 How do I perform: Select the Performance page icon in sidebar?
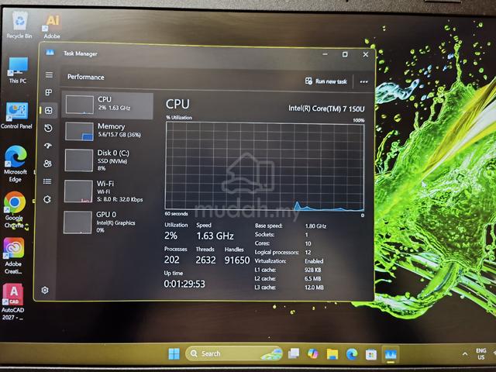[x=49, y=110]
